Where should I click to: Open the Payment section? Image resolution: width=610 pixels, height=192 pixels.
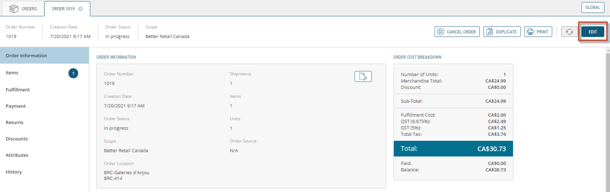[44, 106]
